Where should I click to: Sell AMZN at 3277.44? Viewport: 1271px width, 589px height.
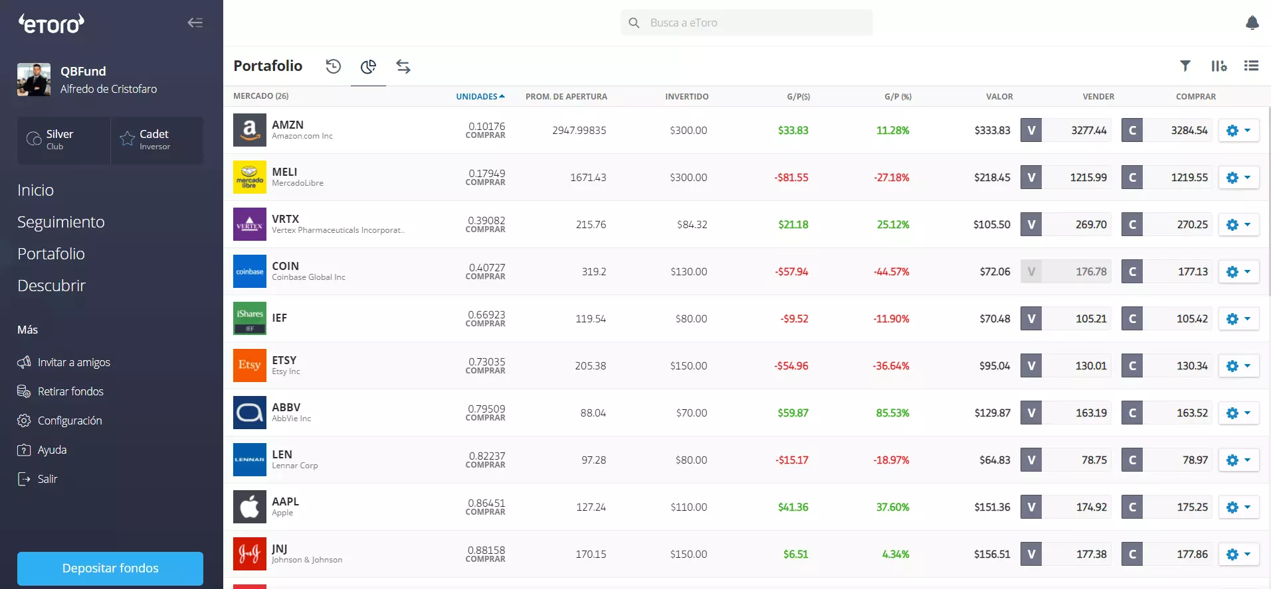pyautogui.click(x=1066, y=130)
